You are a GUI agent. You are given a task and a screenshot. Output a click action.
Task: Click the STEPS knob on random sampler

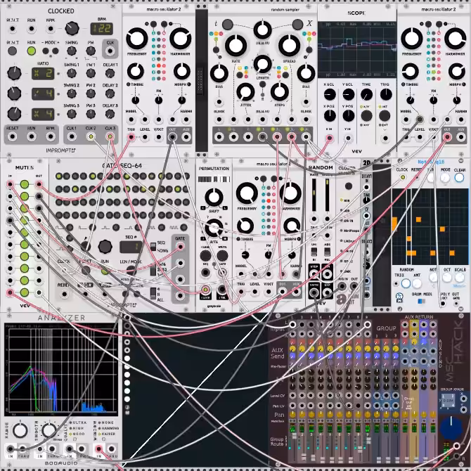(280, 91)
